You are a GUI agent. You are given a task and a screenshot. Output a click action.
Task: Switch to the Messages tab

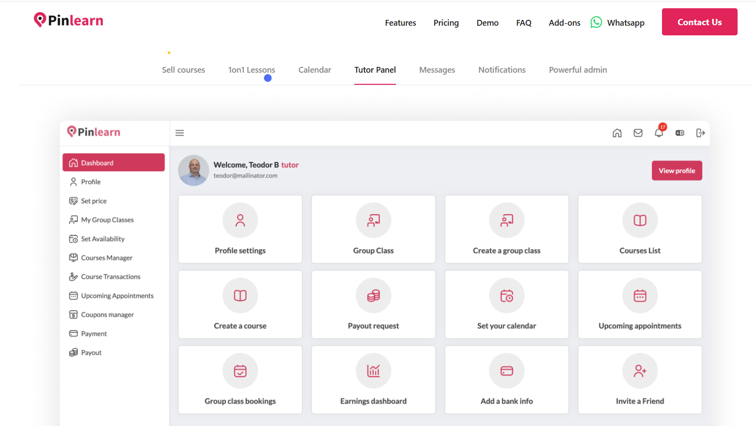(x=437, y=70)
